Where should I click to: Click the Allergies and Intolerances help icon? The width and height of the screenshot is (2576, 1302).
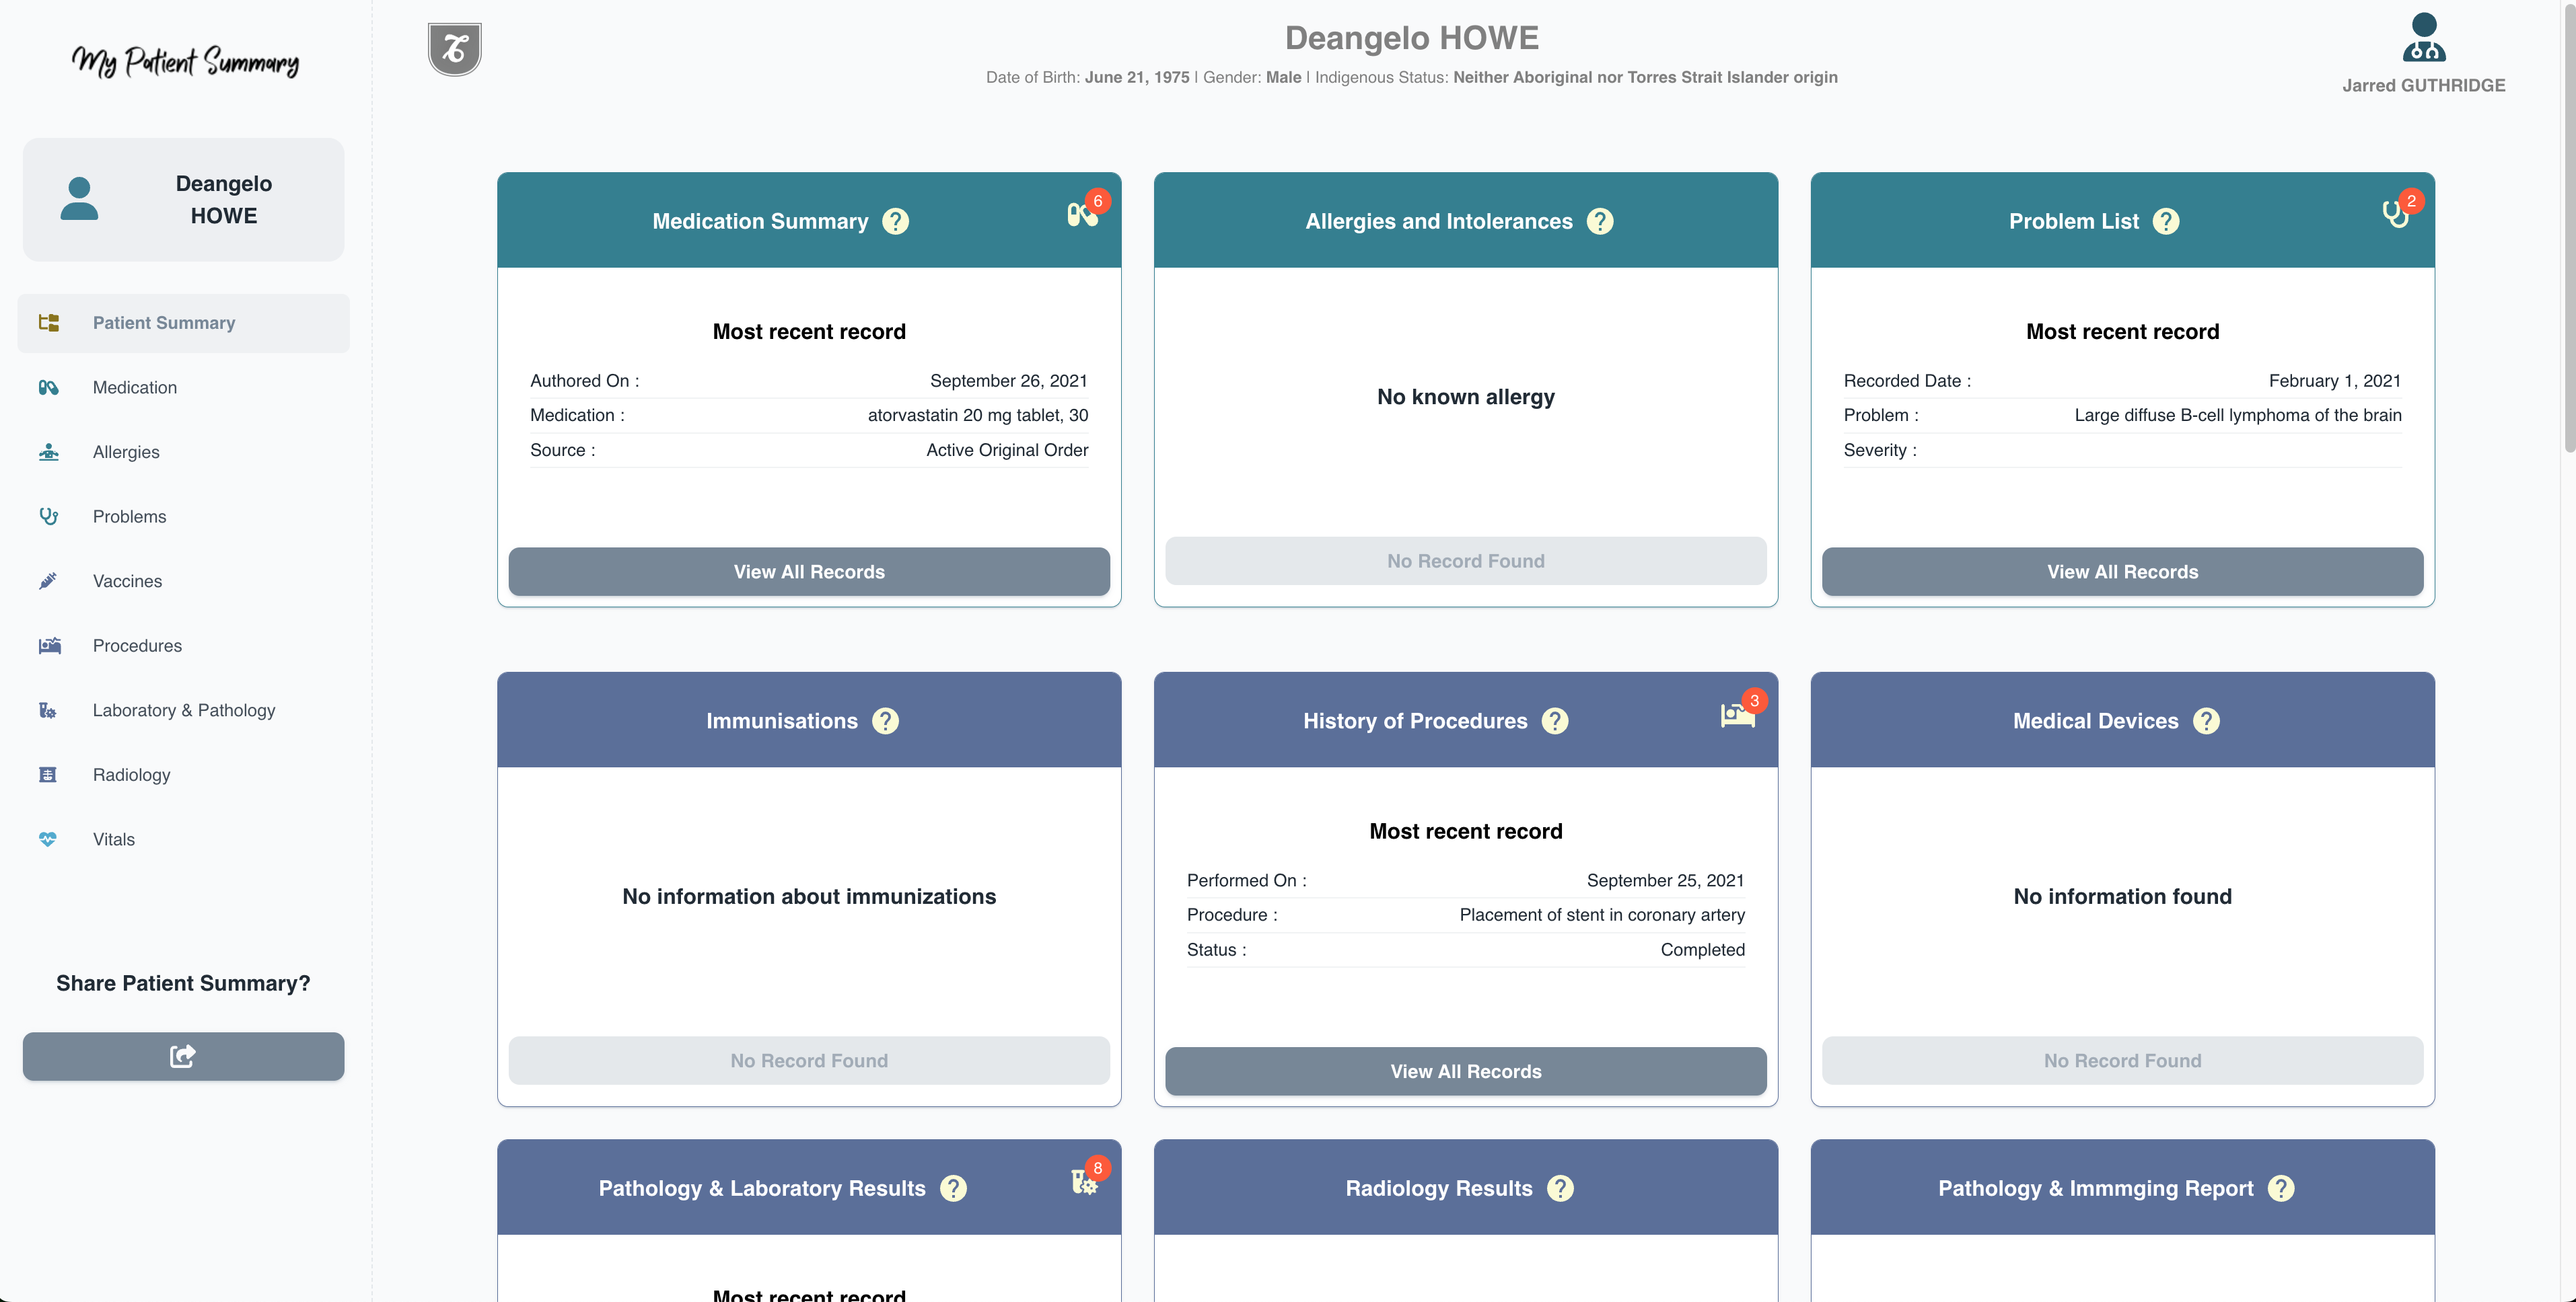click(1600, 222)
